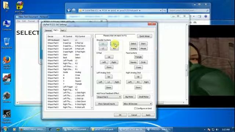This screenshot has height=132, width=235.
Task: Bind the Start button
Action: click(143, 44)
